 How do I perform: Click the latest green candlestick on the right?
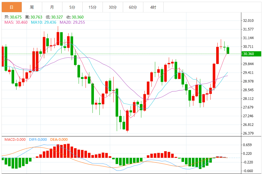228,51
